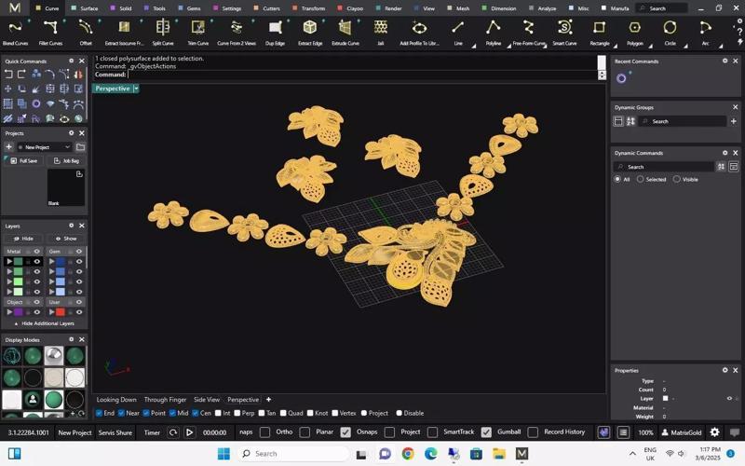Image resolution: width=745 pixels, height=466 pixels.
Task: Pick the Circle tool in ribbon
Action: coord(670,28)
